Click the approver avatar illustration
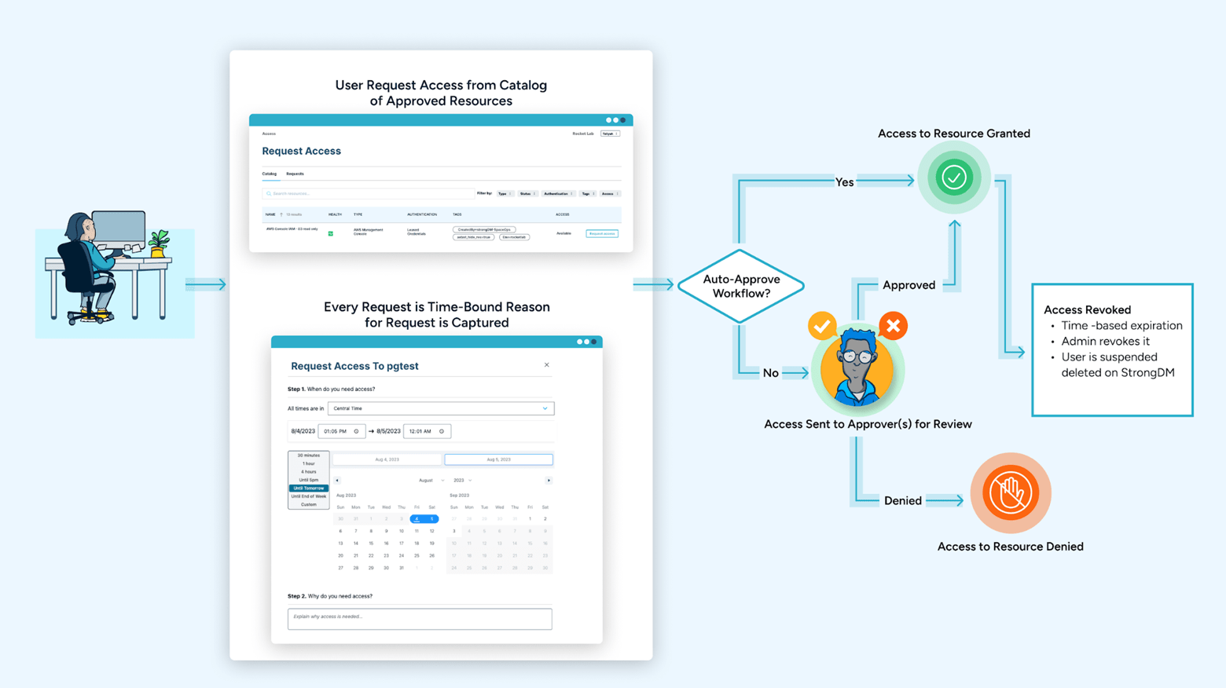 857,369
